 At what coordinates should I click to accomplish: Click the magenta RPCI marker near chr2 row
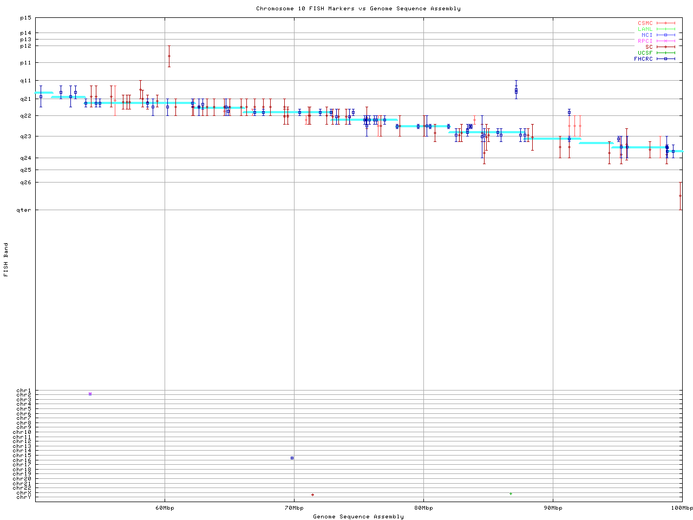(x=90, y=394)
